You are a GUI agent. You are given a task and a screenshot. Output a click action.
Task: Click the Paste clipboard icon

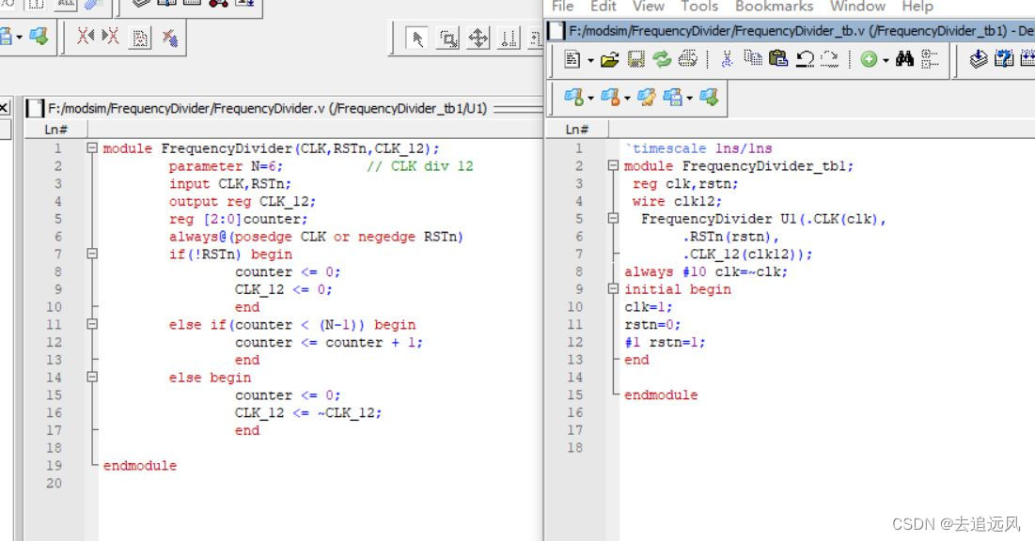(779, 59)
